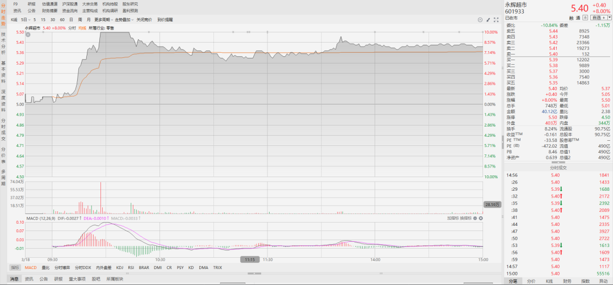The width and height of the screenshot is (613, 285).
Task: Collapse the chart toolbar with the up-chevron circle icon
Action: click(480, 19)
